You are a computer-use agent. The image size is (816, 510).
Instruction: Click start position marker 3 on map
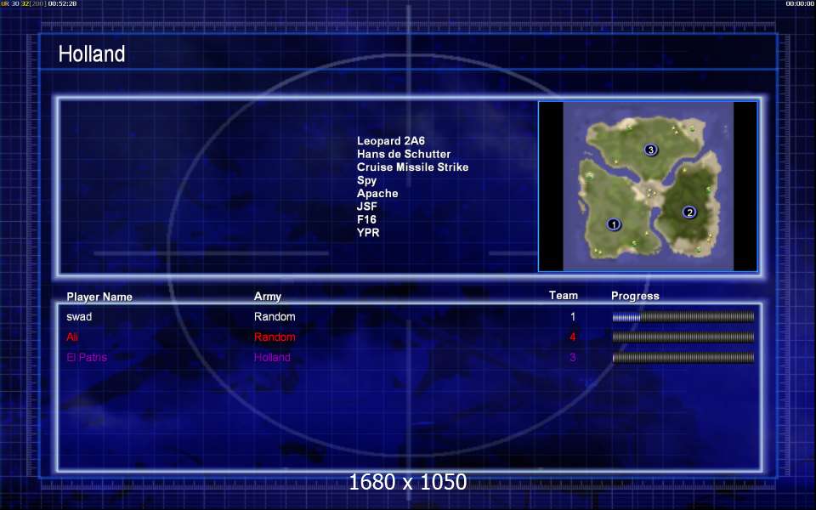pos(650,150)
